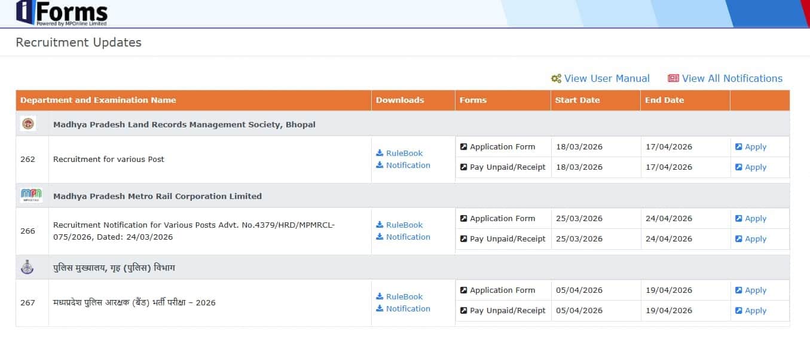Image resolution: width=810 pixels, height=358 pixels.
Task: Click the View User Manual gears icon
Action: 556,79
